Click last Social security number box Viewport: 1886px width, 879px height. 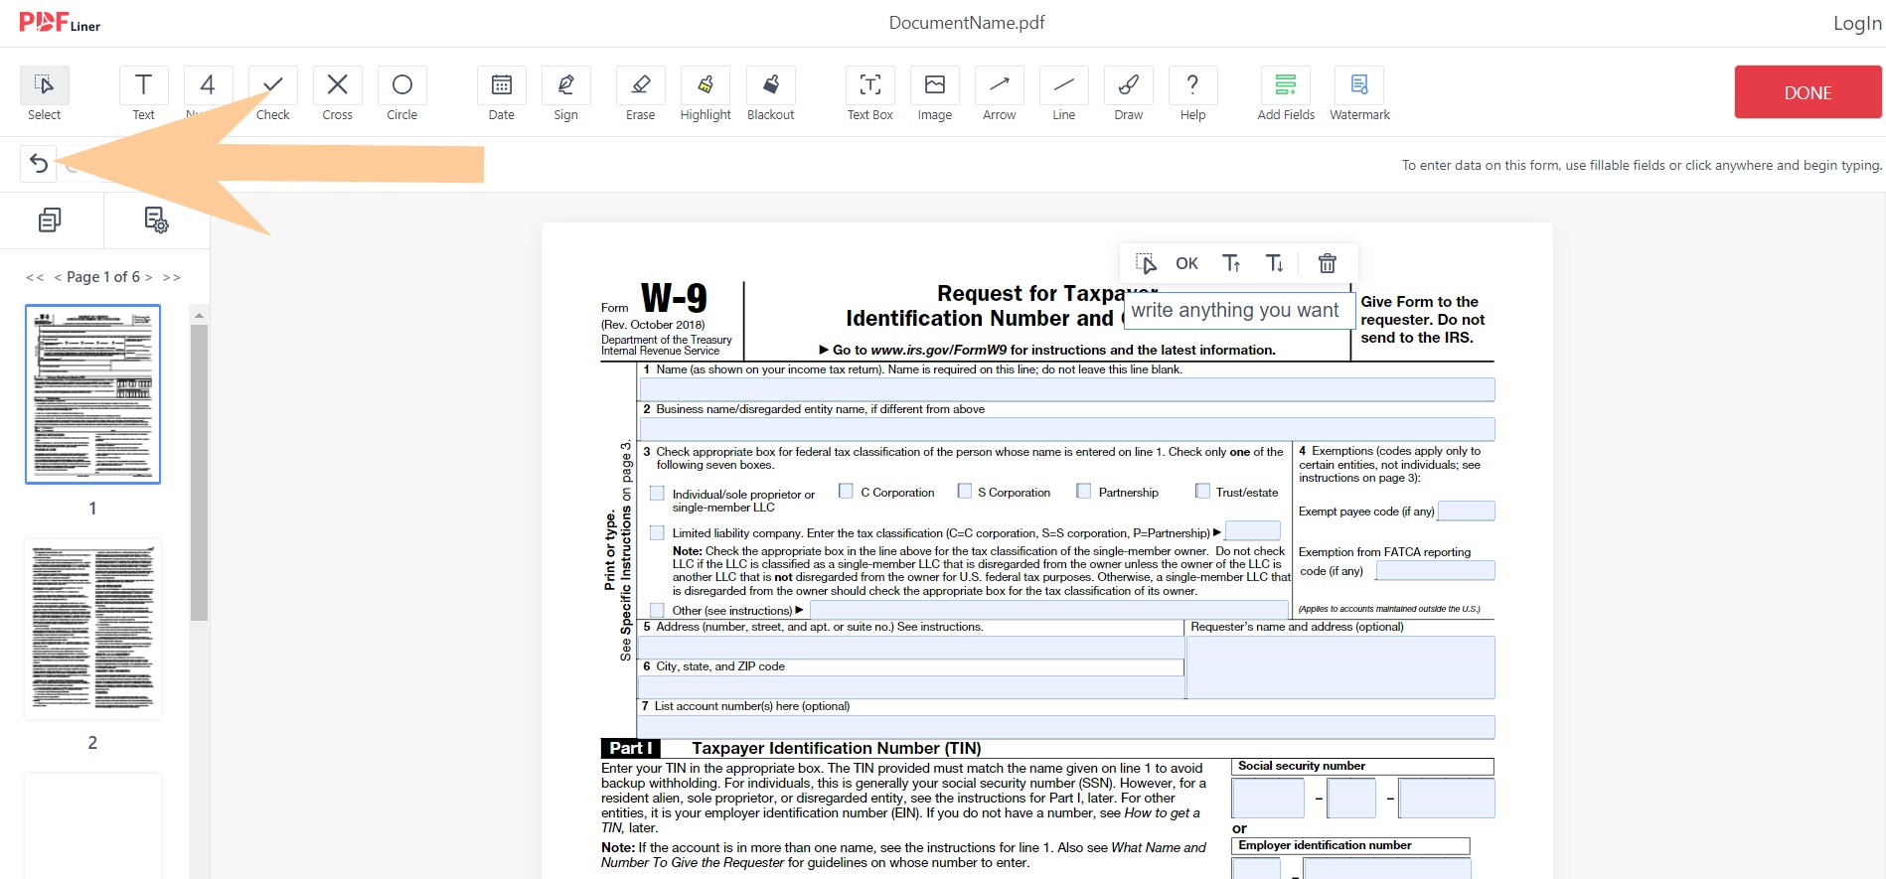pyautogui.click(x=1447, y=799)
